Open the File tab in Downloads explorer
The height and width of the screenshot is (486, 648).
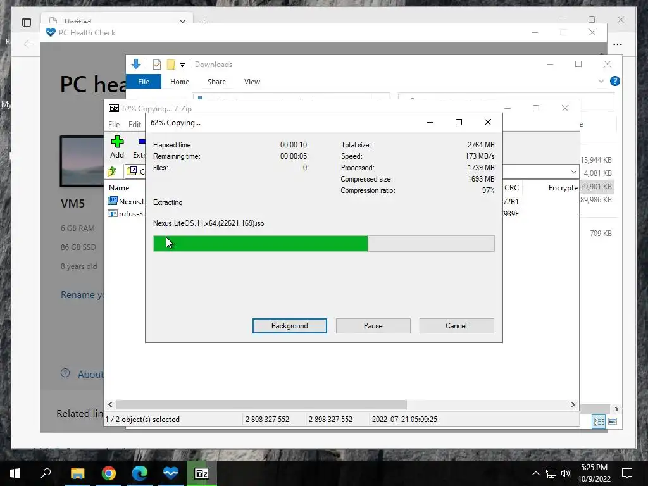click(144, 82)
